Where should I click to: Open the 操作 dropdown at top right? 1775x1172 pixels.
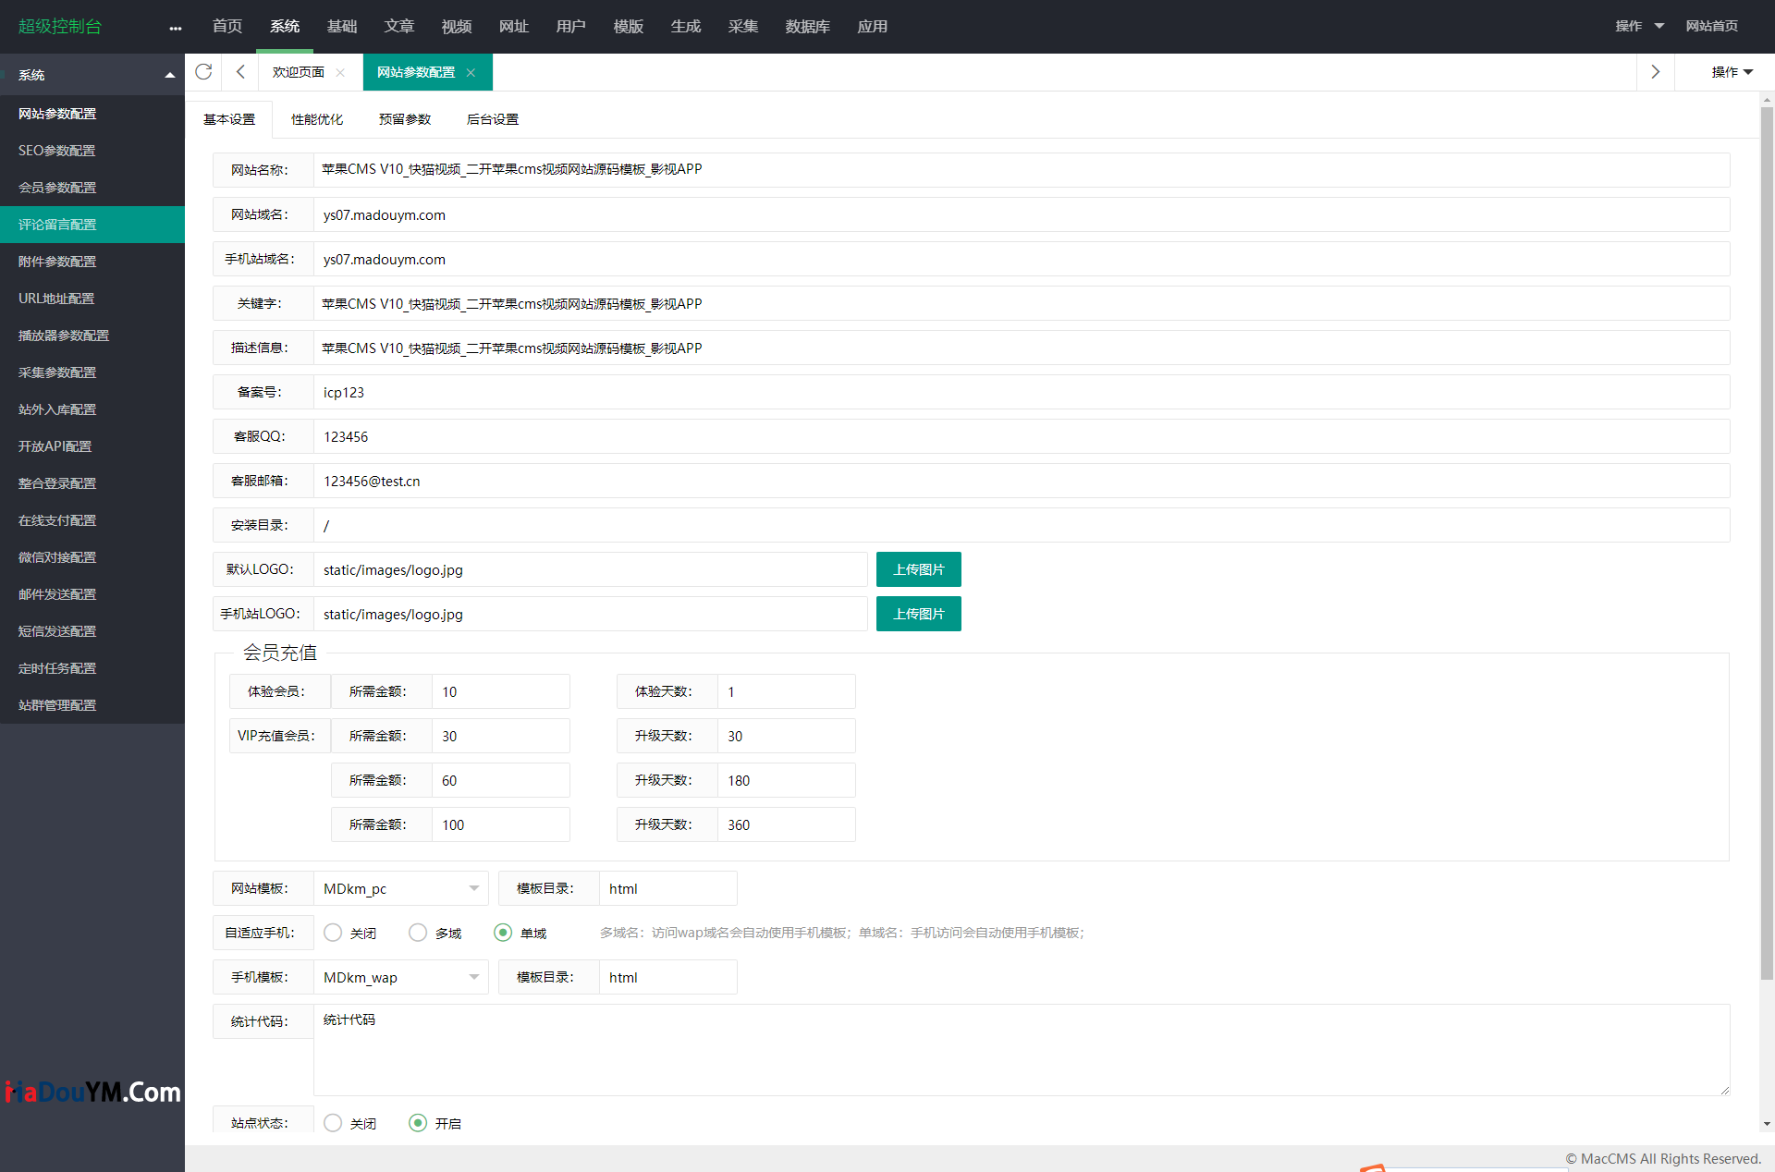click(x=1637, y=26)
